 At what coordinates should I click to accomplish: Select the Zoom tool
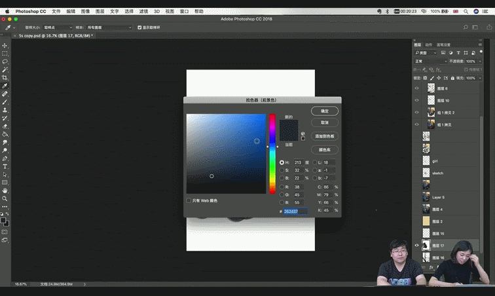(5, 198)
